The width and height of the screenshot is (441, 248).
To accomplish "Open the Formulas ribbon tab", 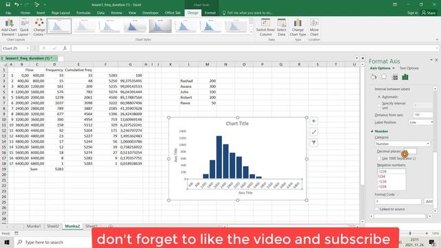I will [83, 12].
